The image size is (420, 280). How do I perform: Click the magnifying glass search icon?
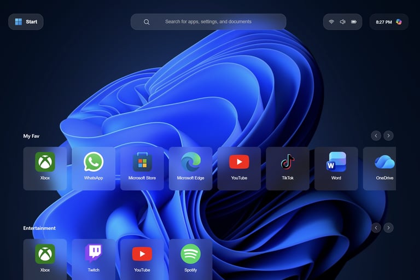tap(147, 22)
